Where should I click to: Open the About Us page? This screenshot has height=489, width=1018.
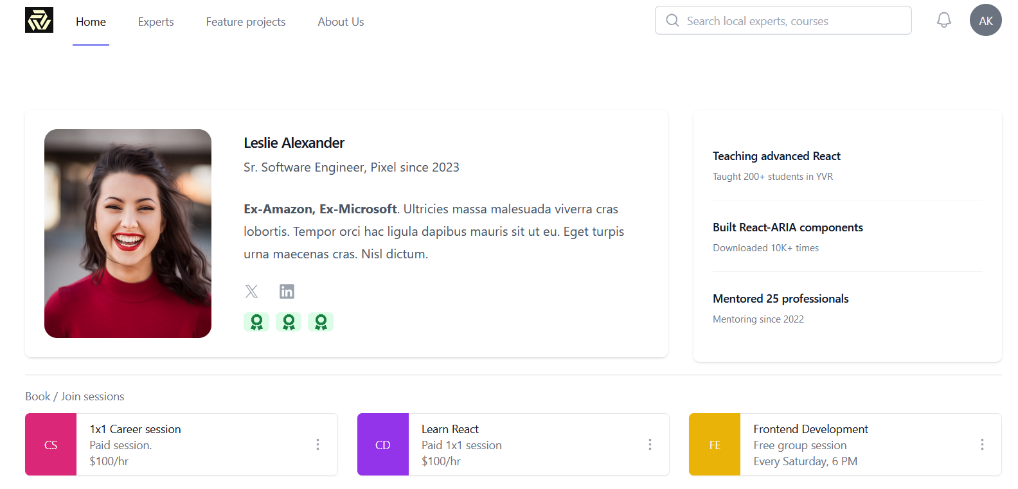tap(341, 22)
